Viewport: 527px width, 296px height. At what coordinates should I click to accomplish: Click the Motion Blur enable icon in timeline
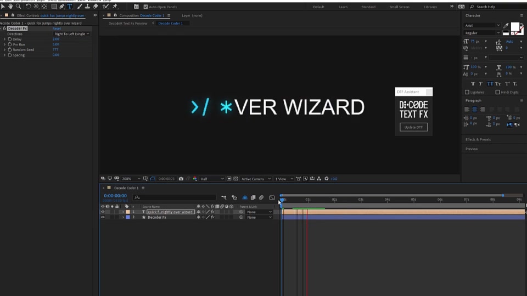coord(261,198)
